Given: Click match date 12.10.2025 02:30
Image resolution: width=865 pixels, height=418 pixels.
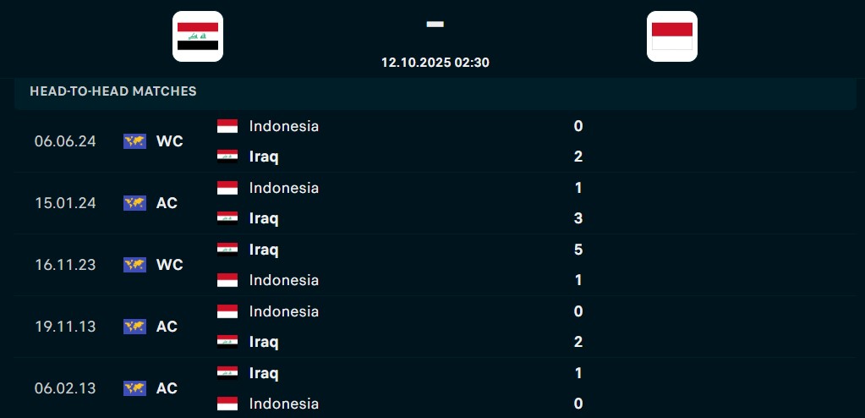Looking at the screenshot, I should click(x=435, y=63).
